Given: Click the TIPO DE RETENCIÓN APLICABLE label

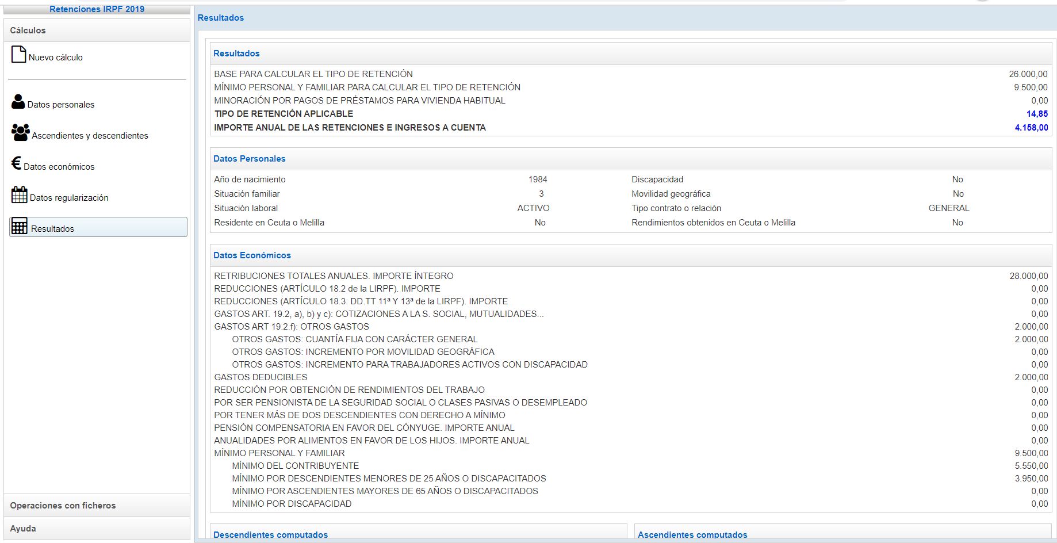Looking at the screenshot, I should (x=284, y=114).
